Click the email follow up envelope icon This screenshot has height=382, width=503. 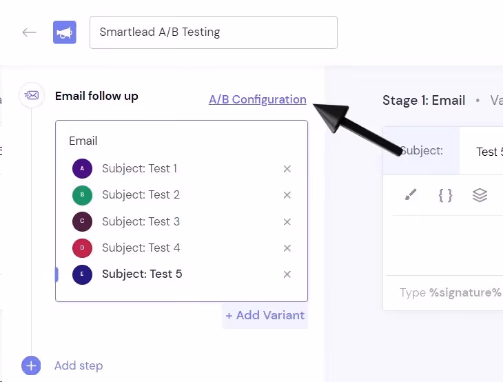pyautogui.click(x=32, y=95)
